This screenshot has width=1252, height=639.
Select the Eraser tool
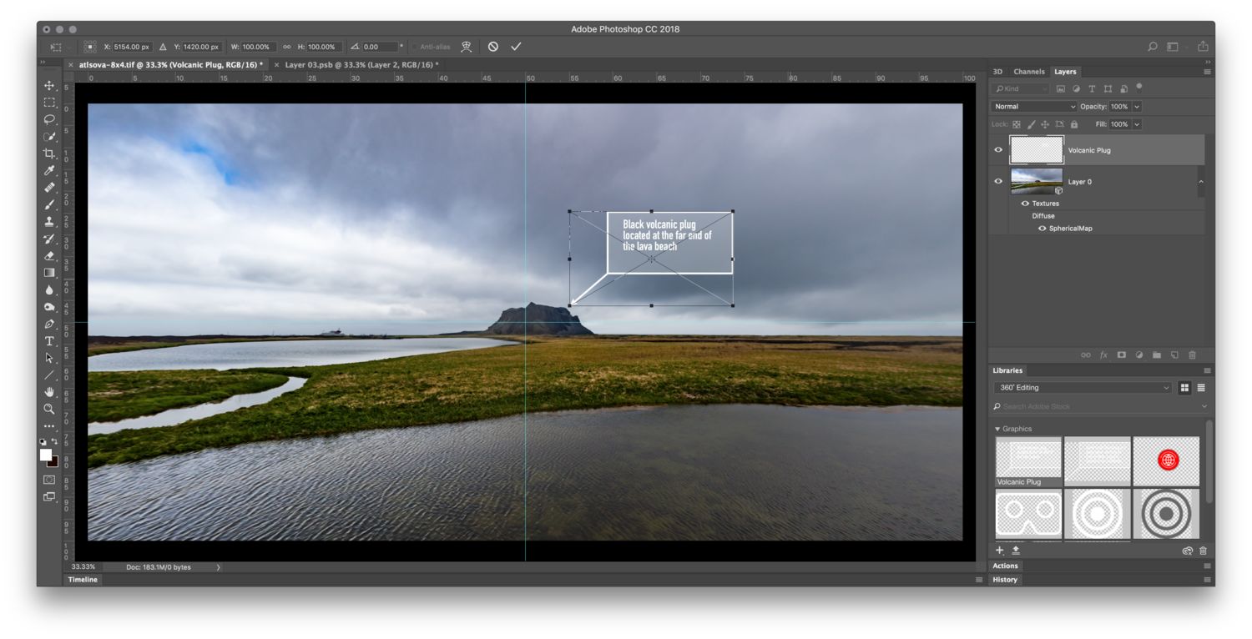pyautogui.click(x=49, y=256)
